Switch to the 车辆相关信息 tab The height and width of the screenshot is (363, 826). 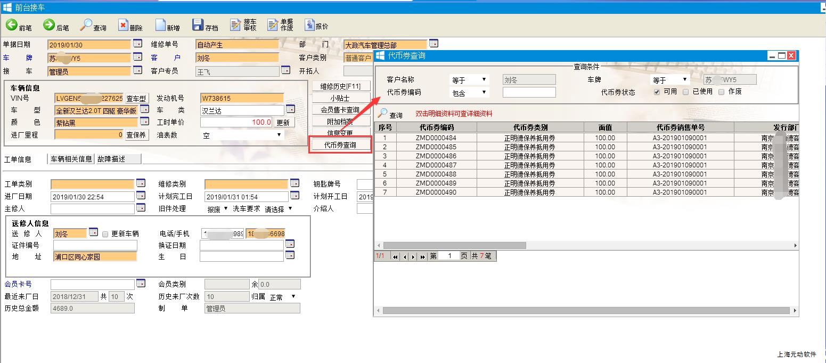pyautogui.click(x=71, y=159)
